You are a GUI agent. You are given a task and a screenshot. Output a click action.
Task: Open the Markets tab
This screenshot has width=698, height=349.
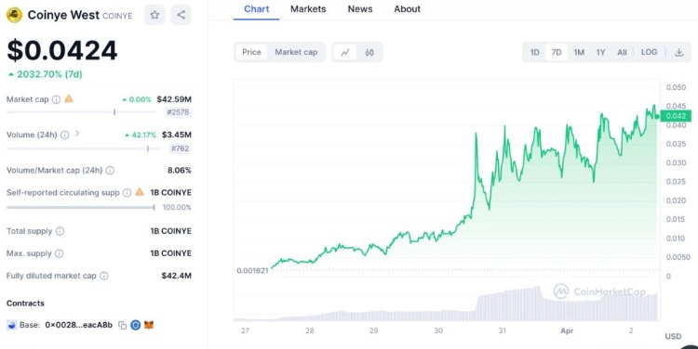(308, 9)
